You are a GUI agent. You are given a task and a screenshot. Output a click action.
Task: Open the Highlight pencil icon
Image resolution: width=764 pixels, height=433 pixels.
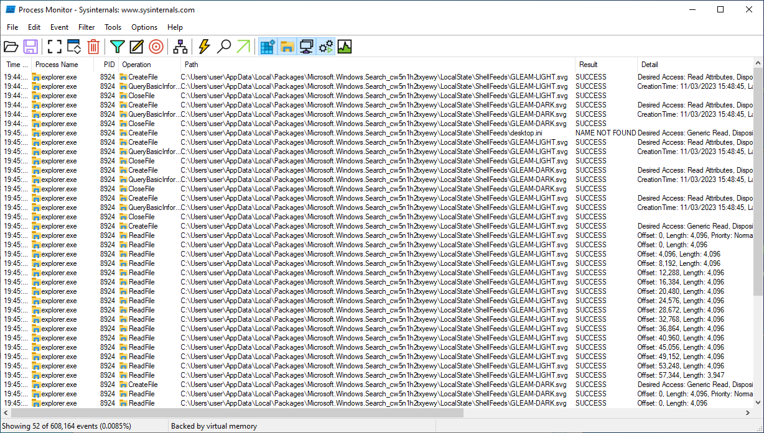point(136,47)
